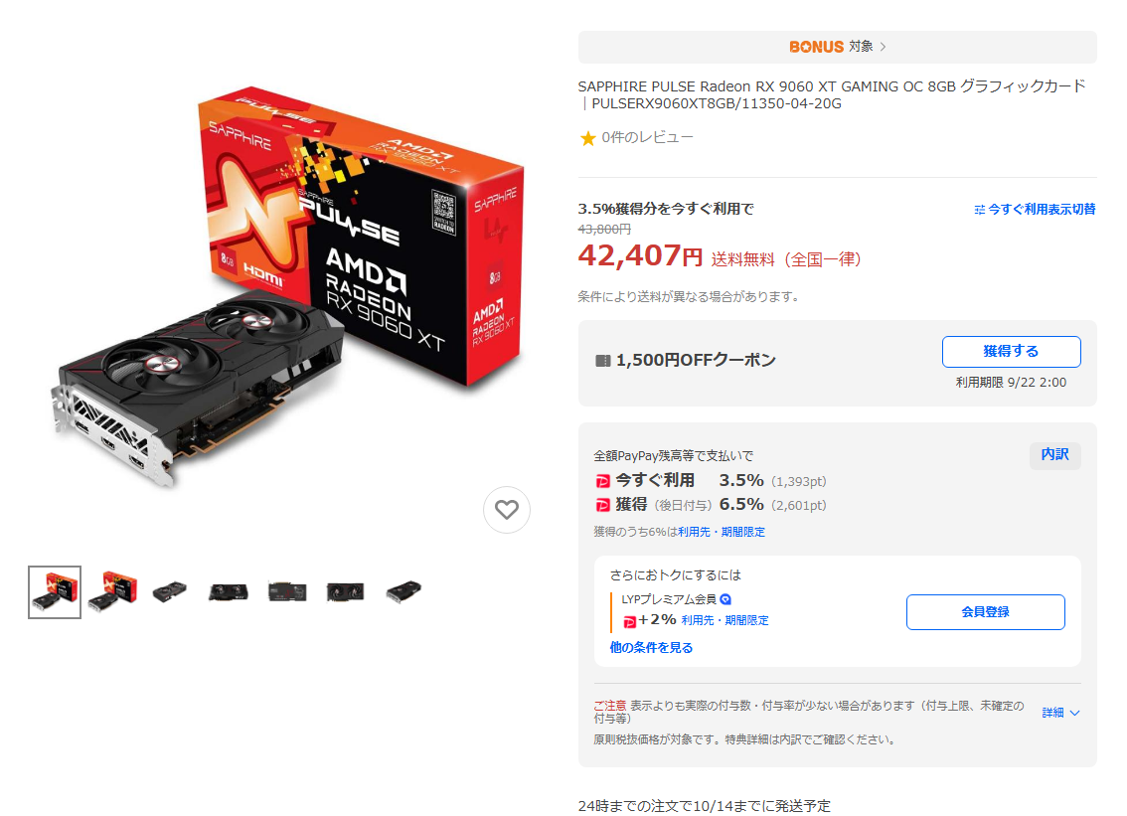Image resolution: width=1127 pixels, height=816 pixels.
Task: Click the 会員登録 button
Action: (986, 612)
